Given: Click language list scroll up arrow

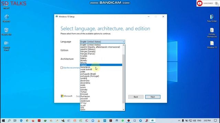Looking at the screenshot, I should (x=123, y=45).
